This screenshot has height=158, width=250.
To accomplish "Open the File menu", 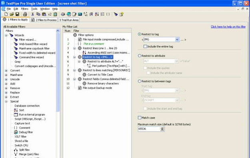I will [x=9, y=9].
